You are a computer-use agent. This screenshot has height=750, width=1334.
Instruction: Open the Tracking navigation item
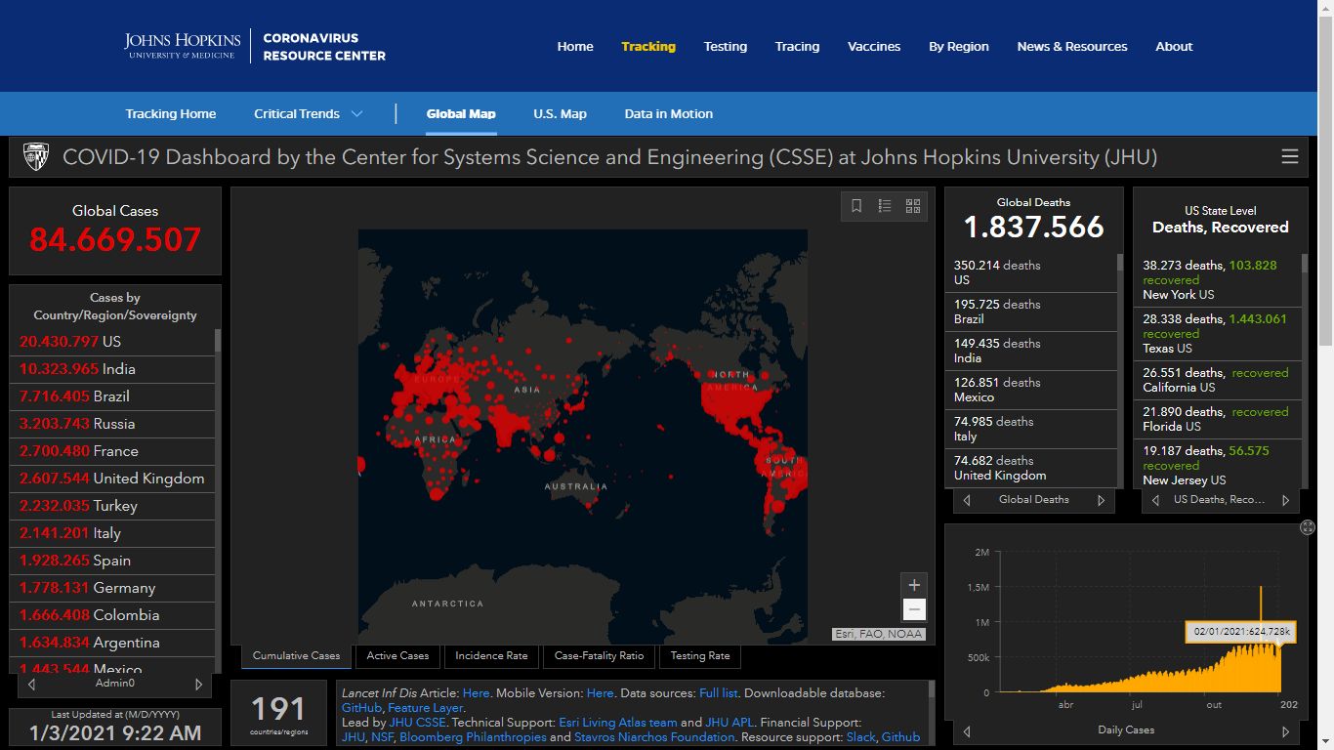coord(648,46)
